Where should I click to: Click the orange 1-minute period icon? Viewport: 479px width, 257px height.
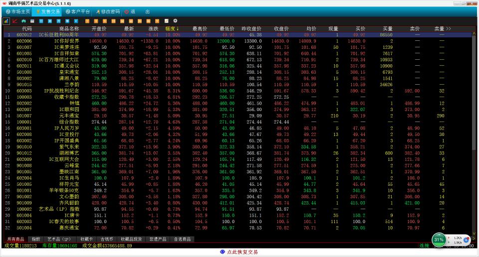point(87,21)
